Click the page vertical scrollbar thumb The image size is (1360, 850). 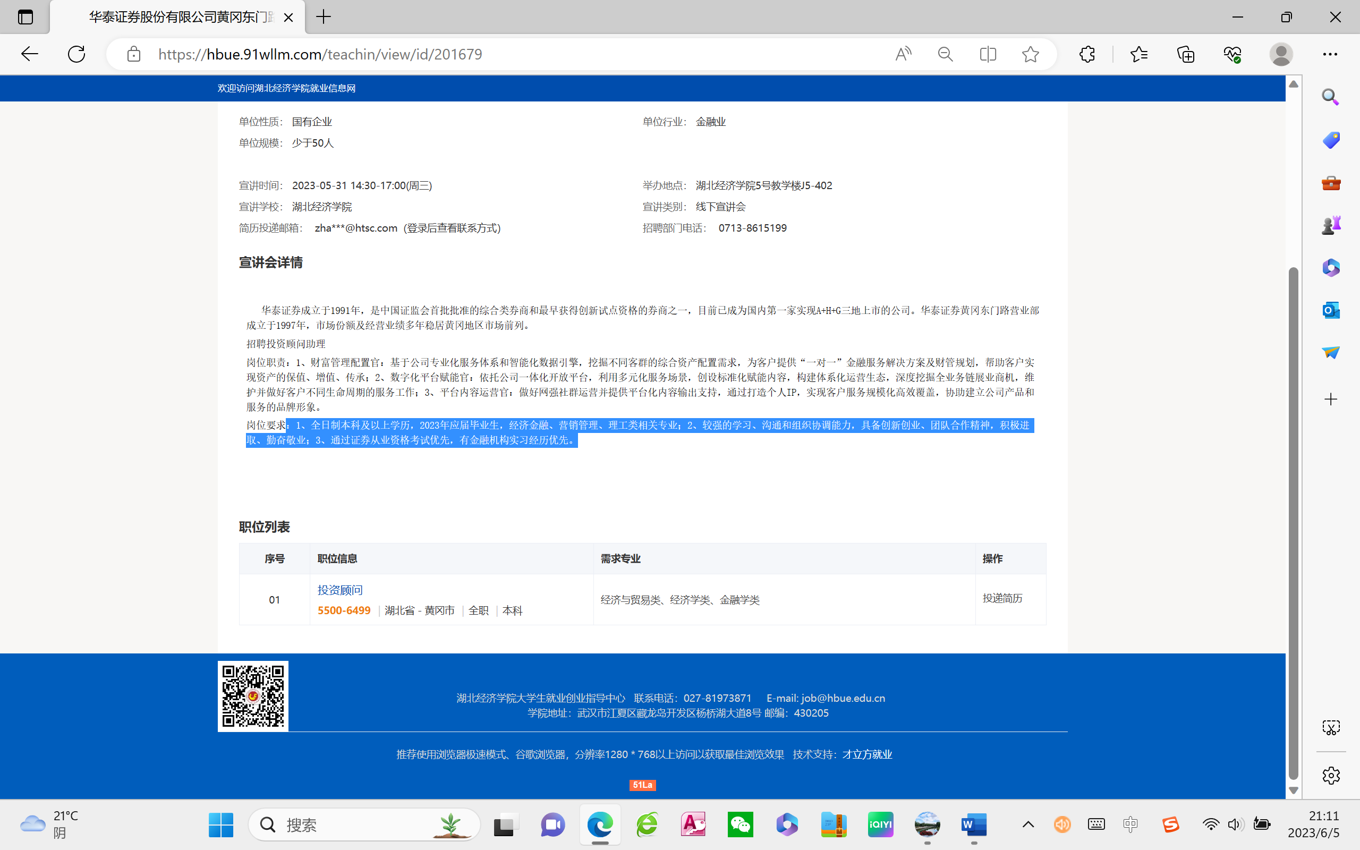[1293, 523]
